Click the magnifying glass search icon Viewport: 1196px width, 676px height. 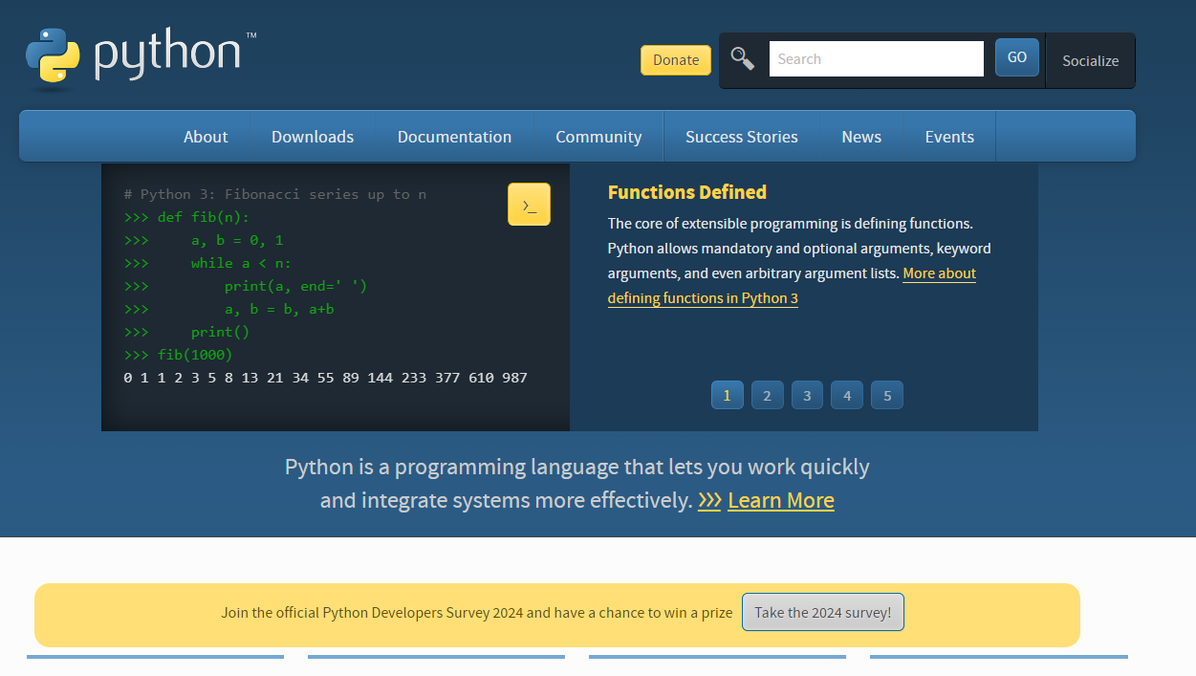[x=743, y=58]
